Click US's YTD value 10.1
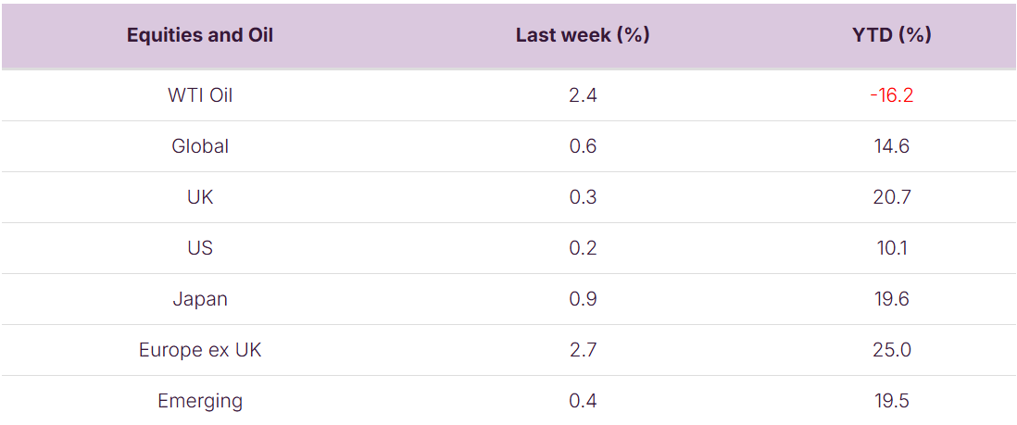Viewport: 1017px width, 425px height. (x=891, y=248)
